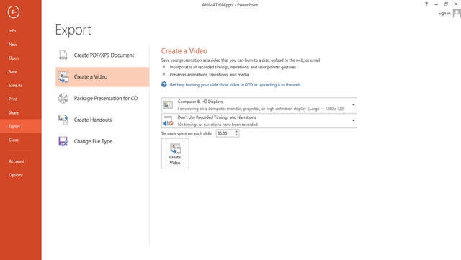Click the ANIMATION.pptx - PowerPoint title text
461x260 pixels.
pos(230,5)
